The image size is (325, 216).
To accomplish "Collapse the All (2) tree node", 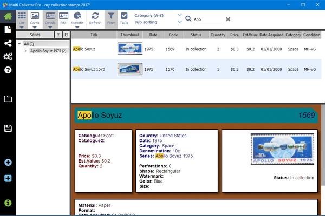I will (19, 44).
